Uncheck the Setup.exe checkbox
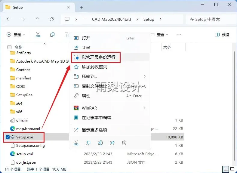The height and width of the screenshot is (173, 237). click(8, 137)
